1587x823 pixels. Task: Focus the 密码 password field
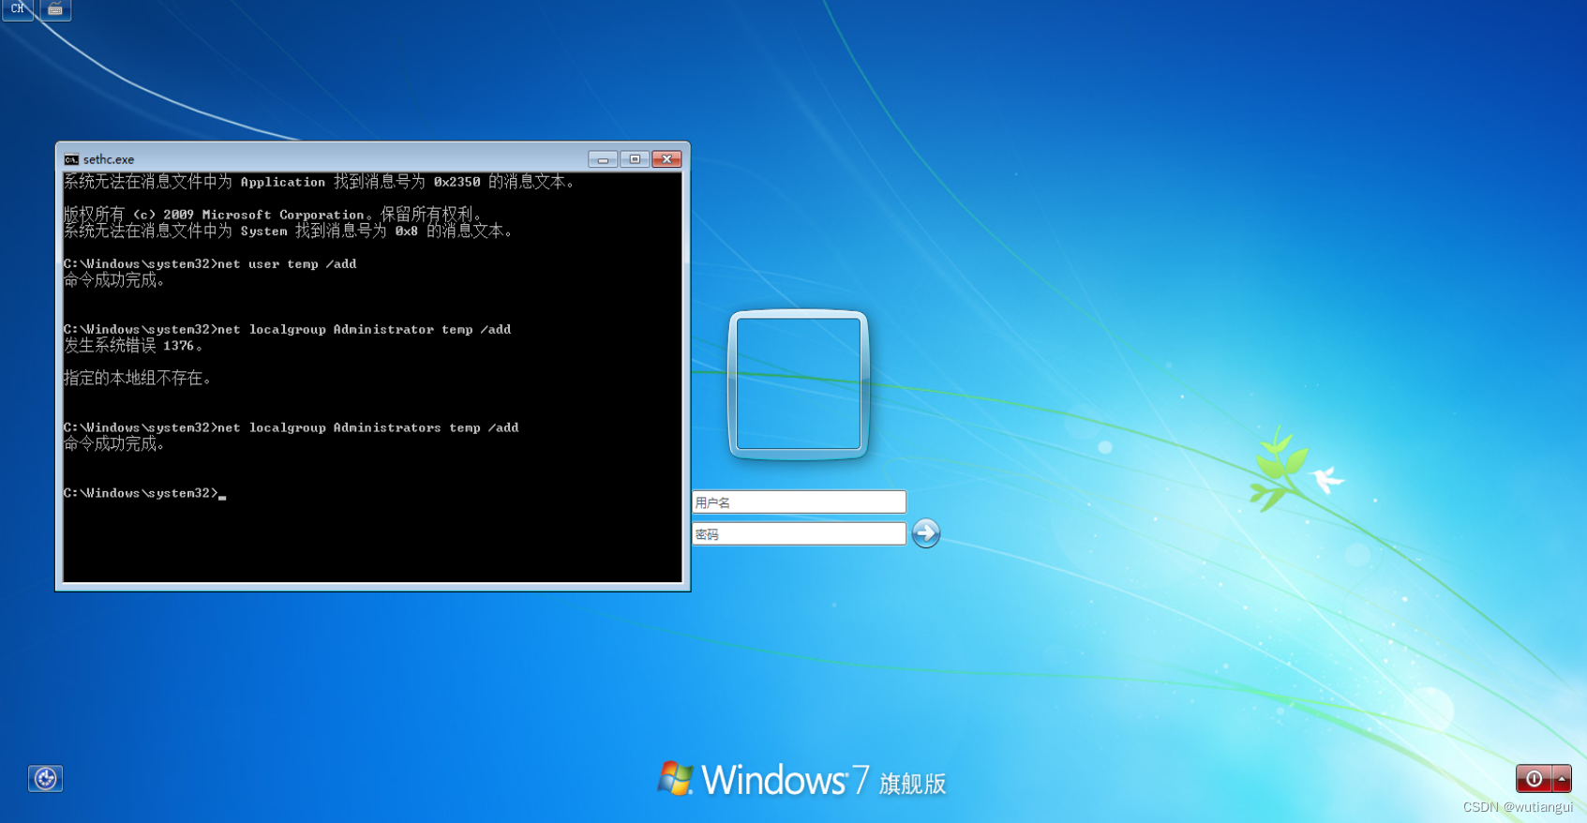click(799, 534)
